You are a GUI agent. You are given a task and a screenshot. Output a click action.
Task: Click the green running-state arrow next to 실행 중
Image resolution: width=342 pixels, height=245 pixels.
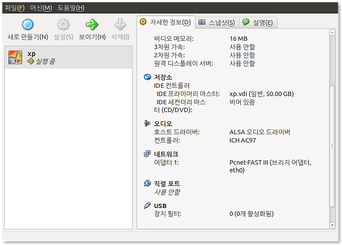click(31, 61)
